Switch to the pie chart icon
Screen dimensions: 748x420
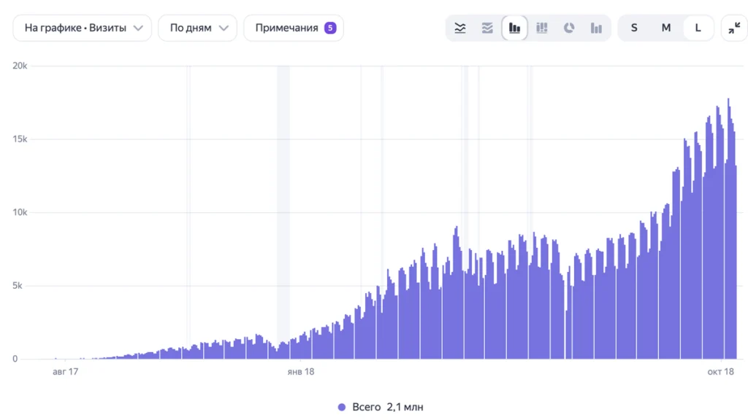[568, 28]
